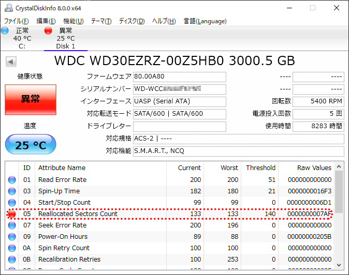Viewport: 349px width, 275px height.
Task: Click the blue status circle for C: drive
Action: (x=5, y=30)
